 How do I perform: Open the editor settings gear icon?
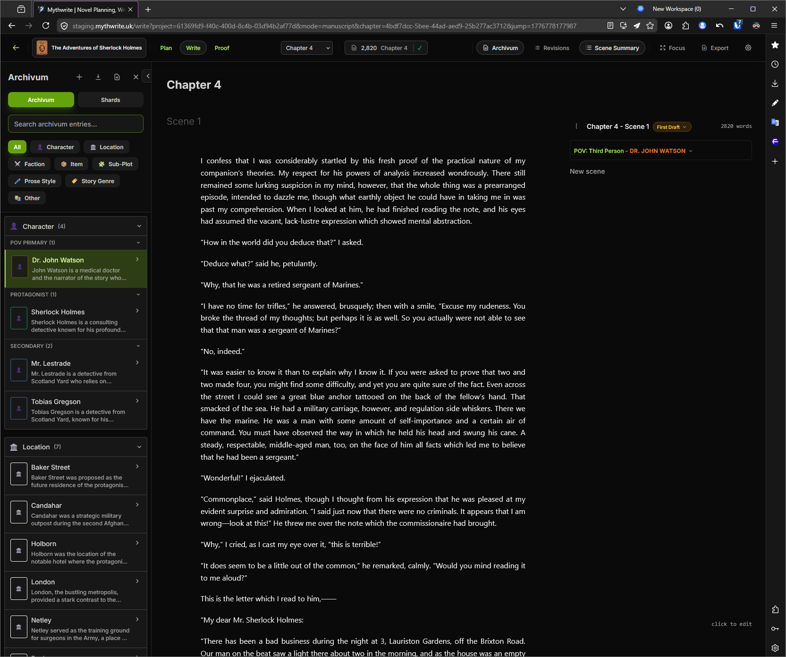click(x=748, y=48)
